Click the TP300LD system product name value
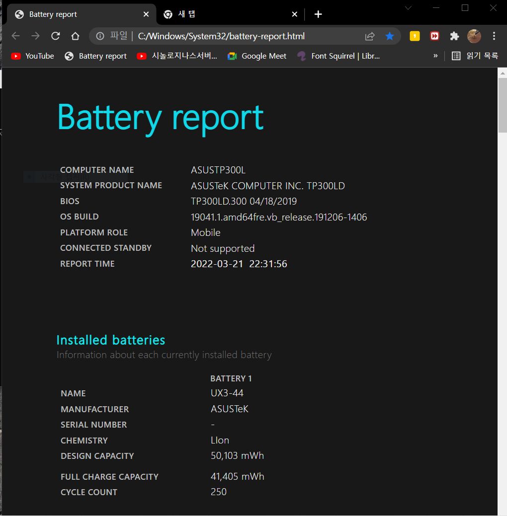This screenshot has width=507, height=516. (x=268, y=186)
